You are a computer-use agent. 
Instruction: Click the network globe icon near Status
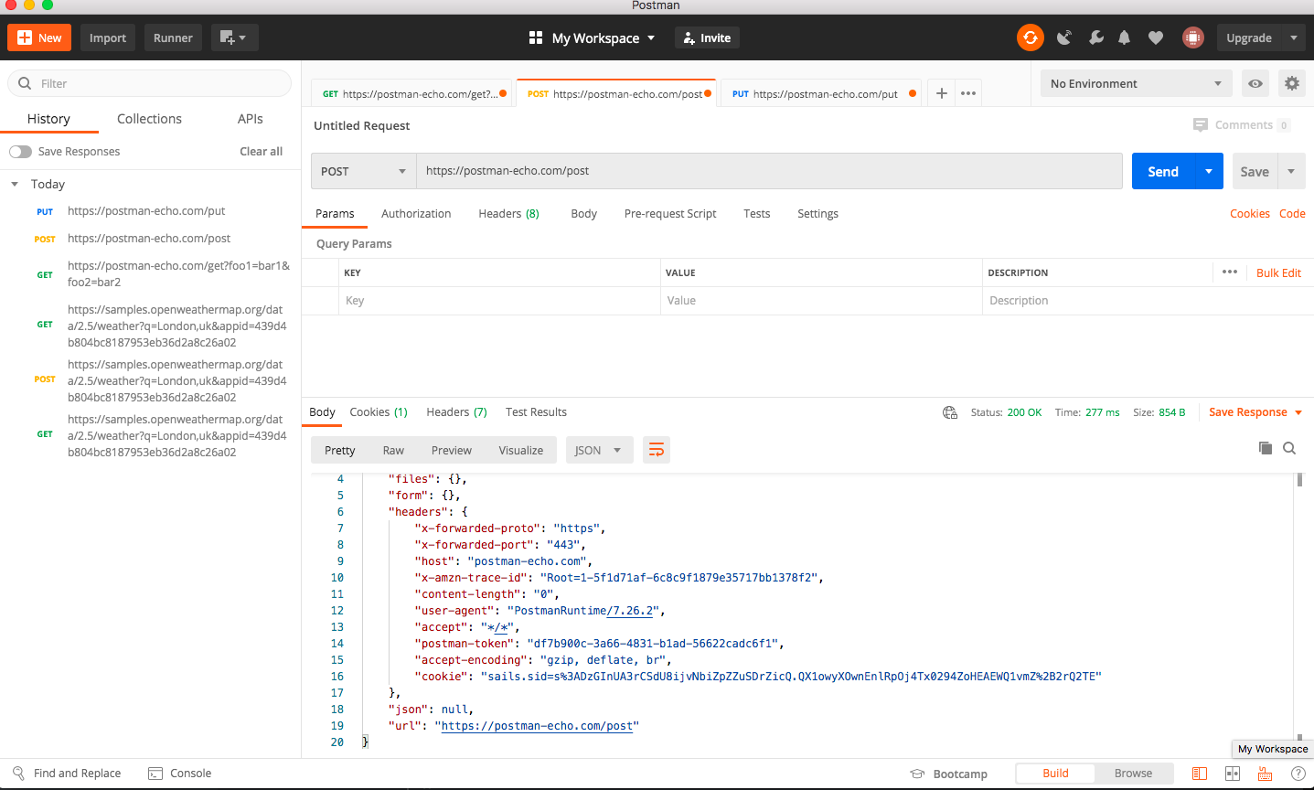pos(950,412)
